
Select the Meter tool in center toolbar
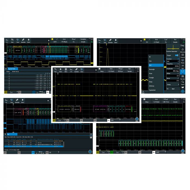pyautogui.click(x=66, y=70)
